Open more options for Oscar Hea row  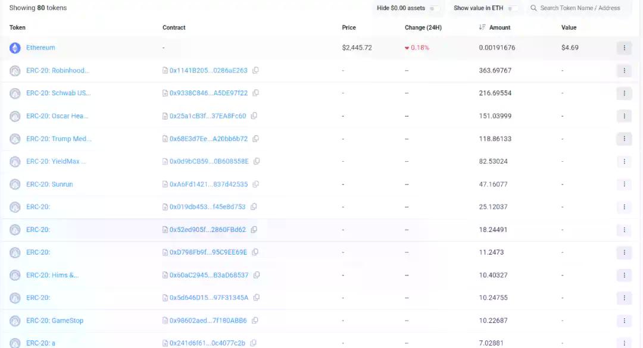(x=624, y=116)
